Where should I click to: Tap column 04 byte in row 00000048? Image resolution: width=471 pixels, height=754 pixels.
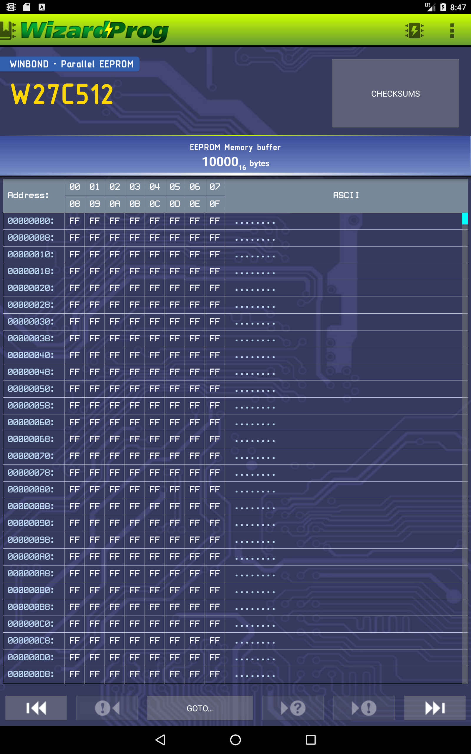coord(155,372)
